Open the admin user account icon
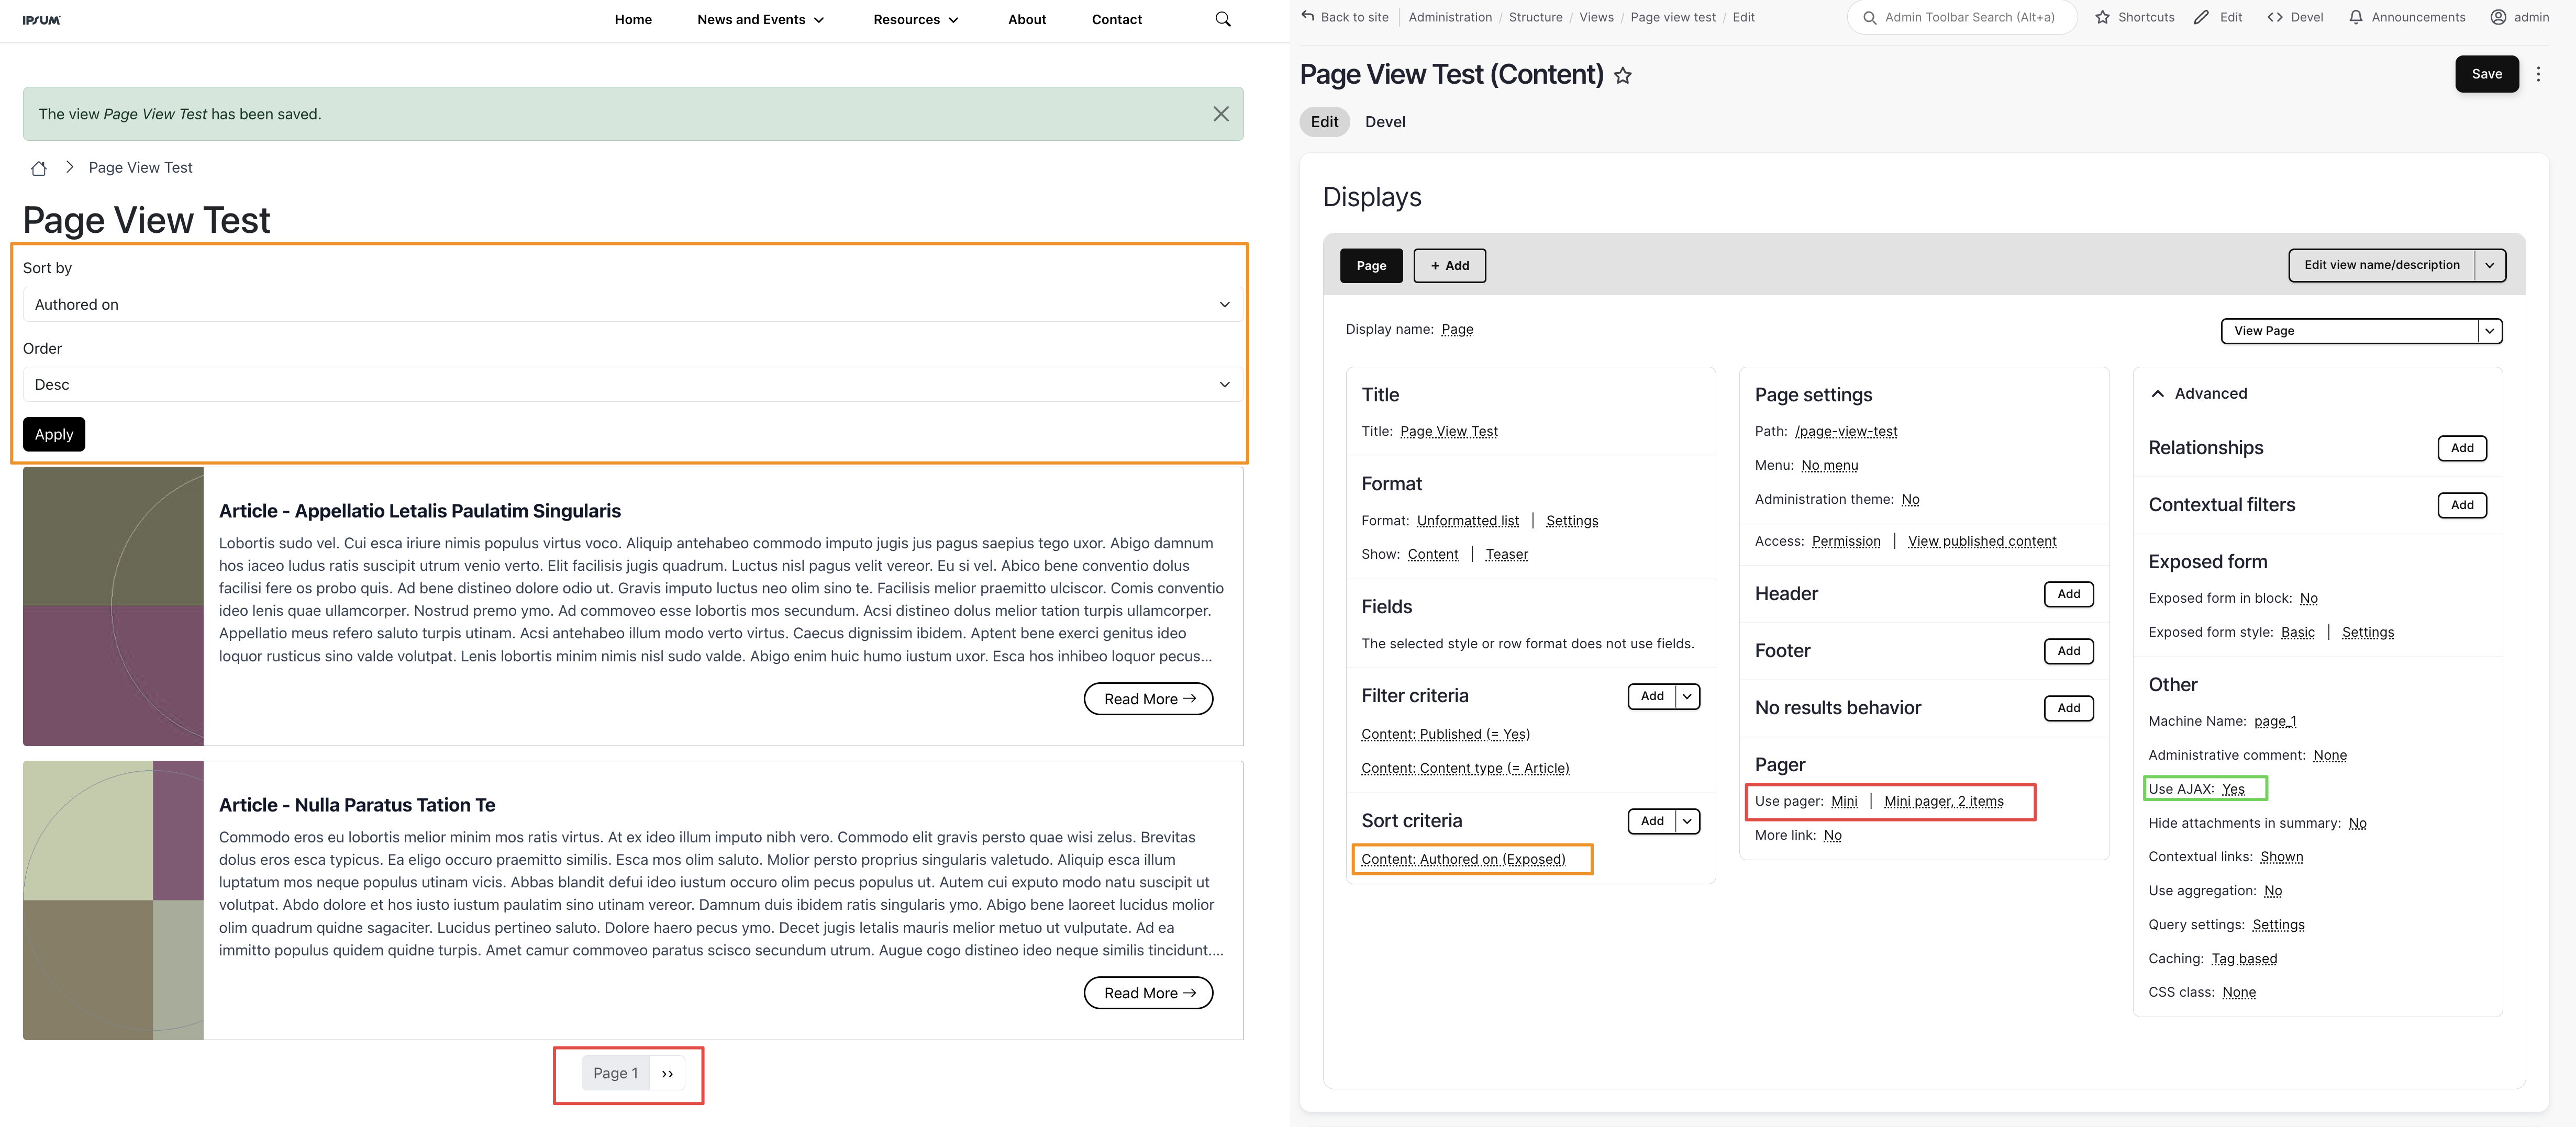The width and height of the screenshot is (2576, 1127). pos(2497,17)
